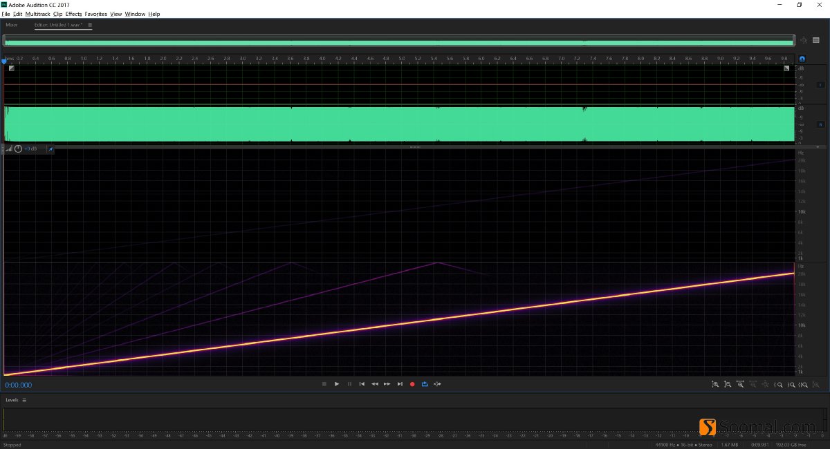Toggle Loop Playback button

pyautogui.click(x=425, y=384)
